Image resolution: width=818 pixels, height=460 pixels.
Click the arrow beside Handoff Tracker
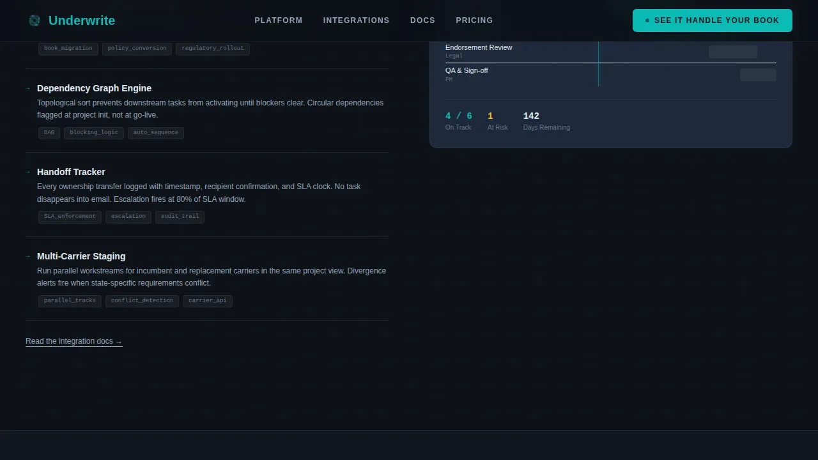click(x=27, y=172)
